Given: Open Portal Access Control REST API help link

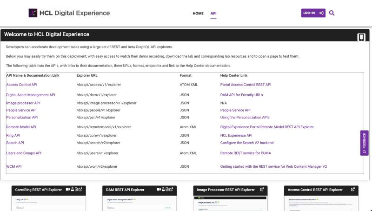Looking at the screenshot, I should 246,85.
